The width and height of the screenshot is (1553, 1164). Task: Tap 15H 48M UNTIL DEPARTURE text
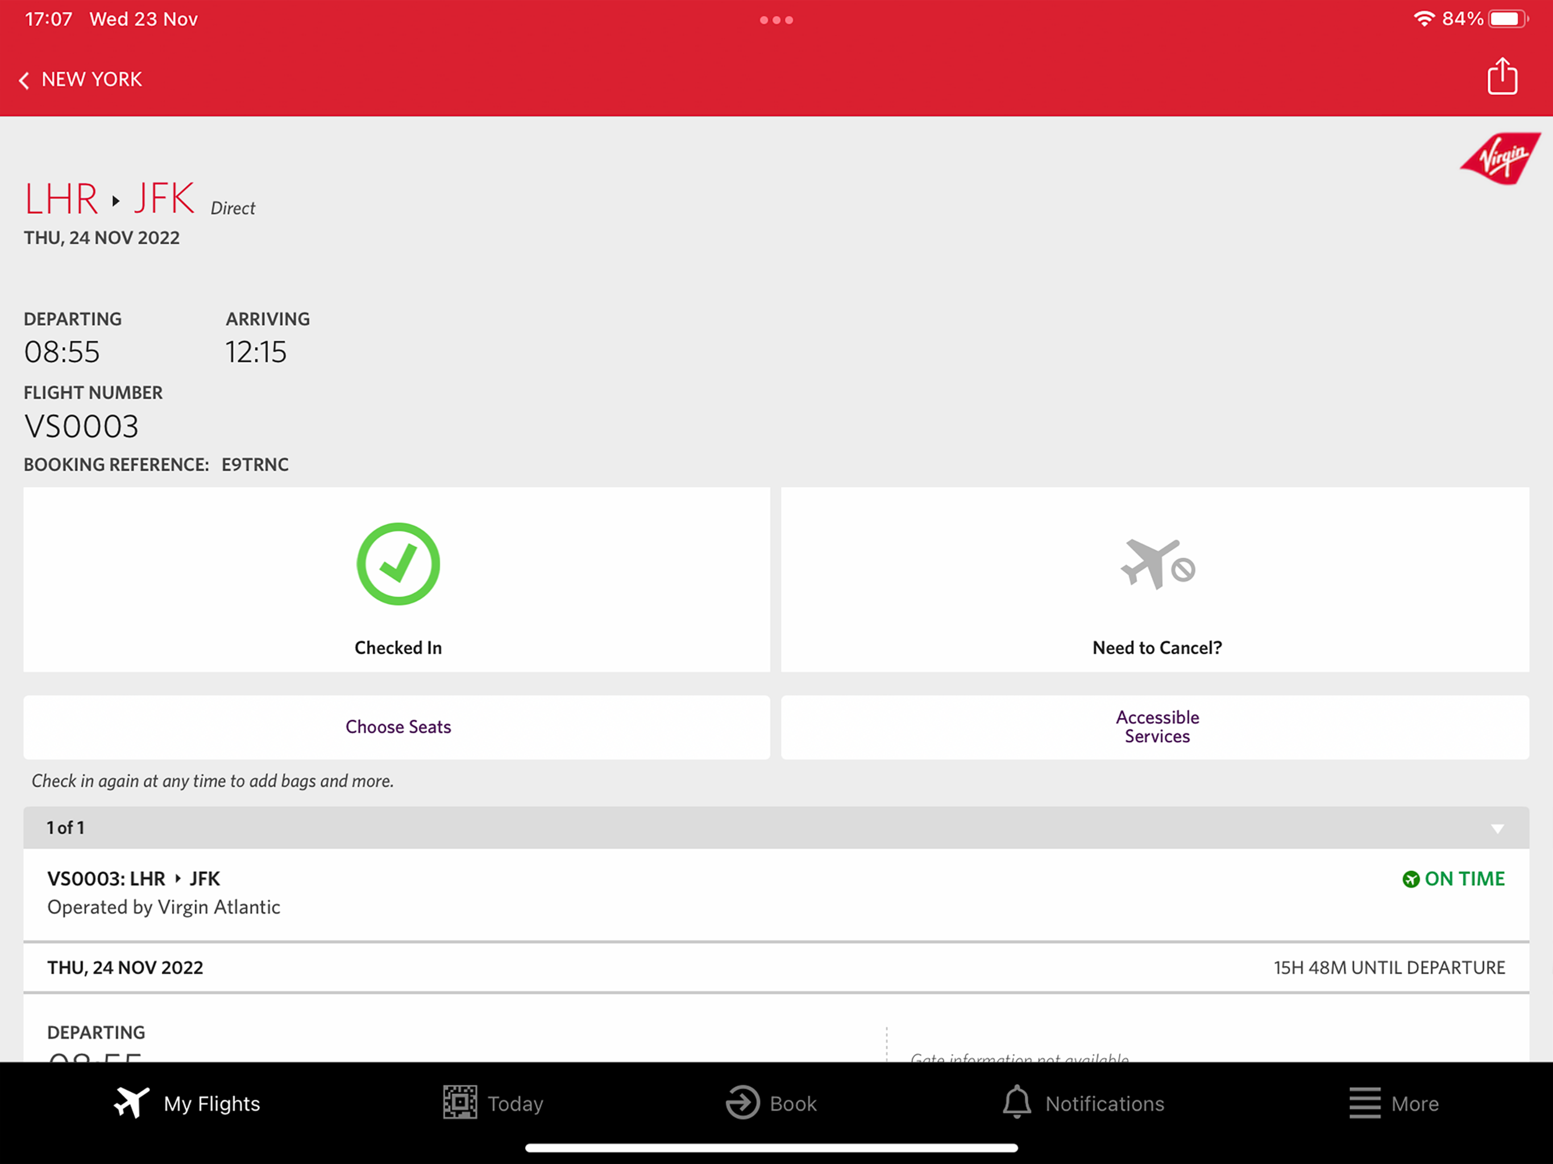pyautogui.click(x=1389, y=967)
